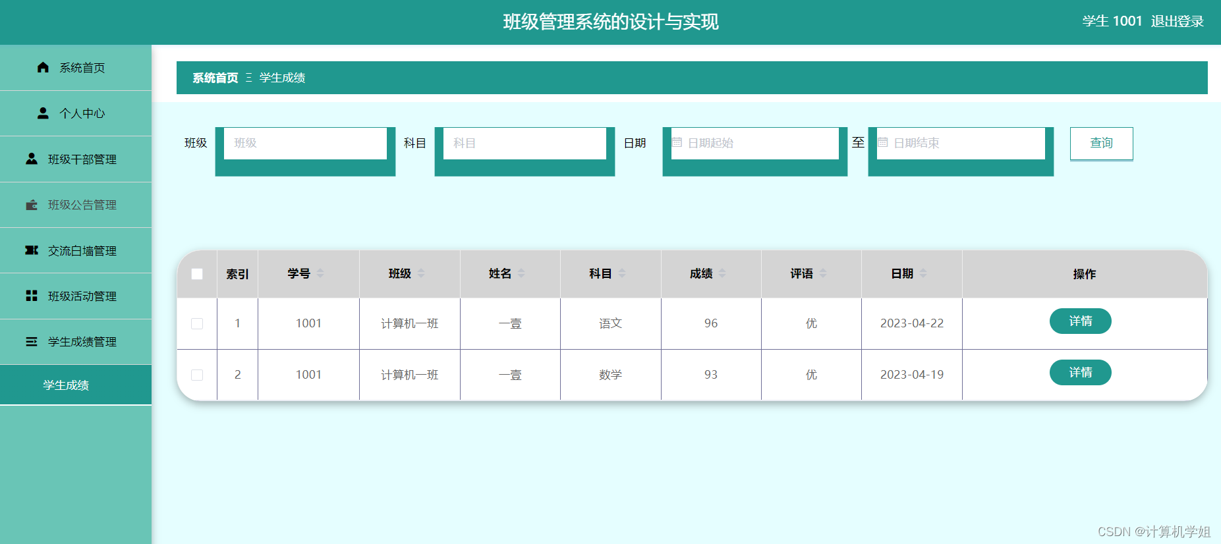The height and width of the screenshot is (544, 1221).
Task: Click the 2023-04-19 date cell
Action: click(x=912, y=375)
